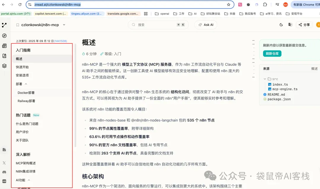Click the black swirl extension icon
This screenshot has width=320, height=189.
(248, 4)
